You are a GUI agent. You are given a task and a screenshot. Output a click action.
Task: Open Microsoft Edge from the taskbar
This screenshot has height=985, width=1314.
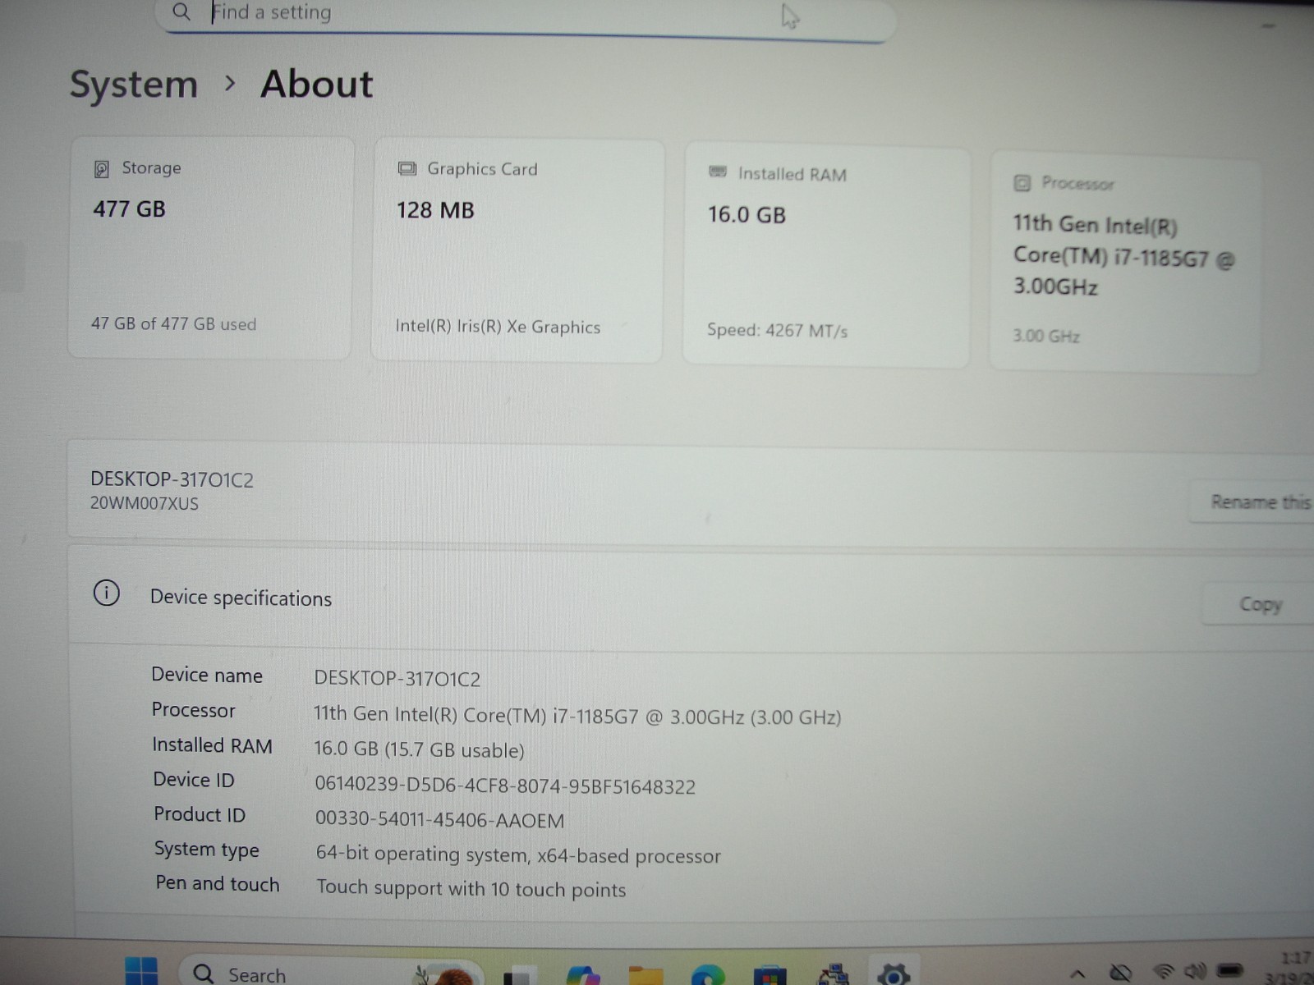[708, 975]
